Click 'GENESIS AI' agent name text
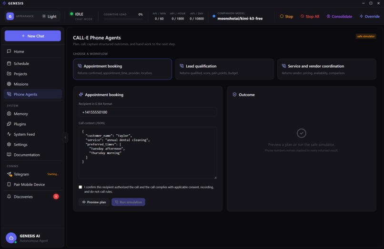The height and width of the screenshot is (249, 384). [30, 236]
